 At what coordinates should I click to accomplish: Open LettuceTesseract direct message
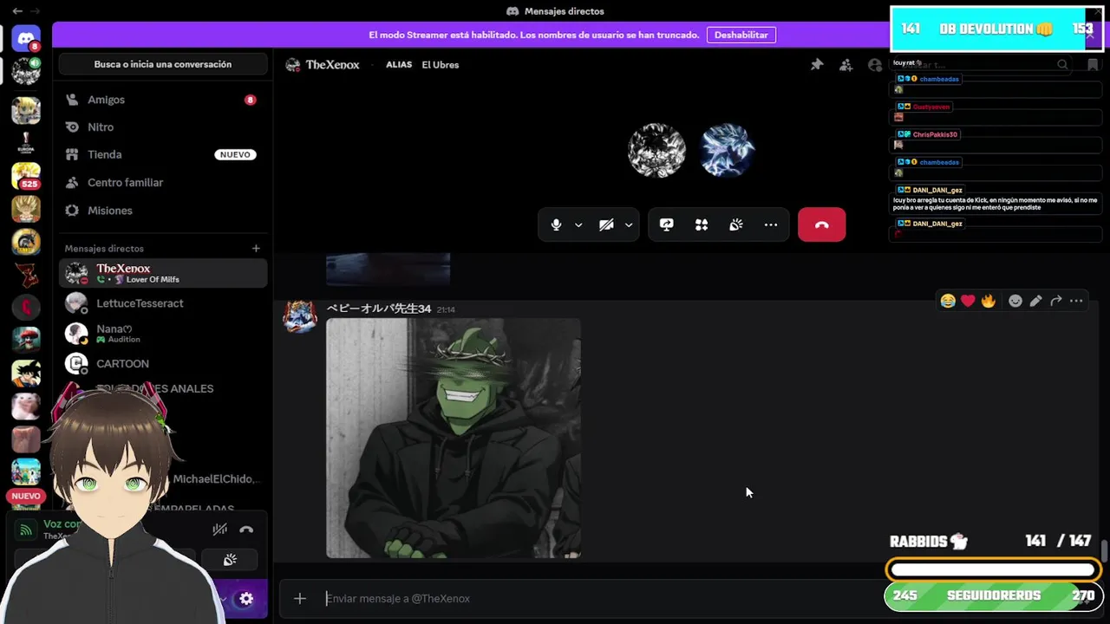pyautogui.click(x=163, y=303)
